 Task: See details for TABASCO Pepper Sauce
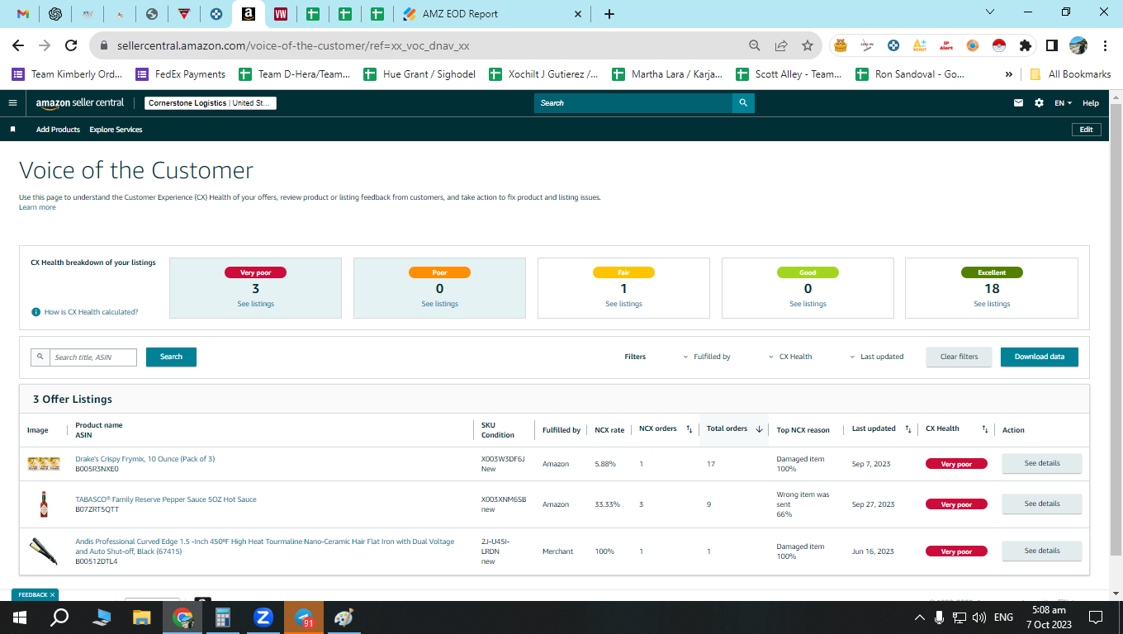(x=1042, y=504)
